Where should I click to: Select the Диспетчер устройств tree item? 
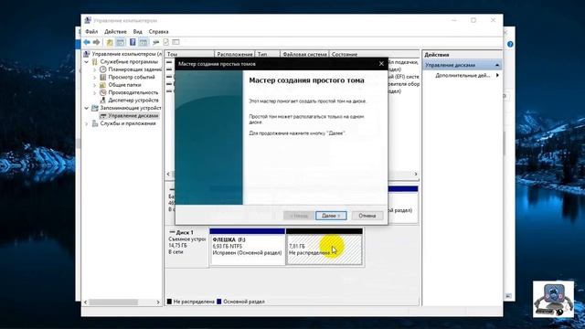(133, 101)
